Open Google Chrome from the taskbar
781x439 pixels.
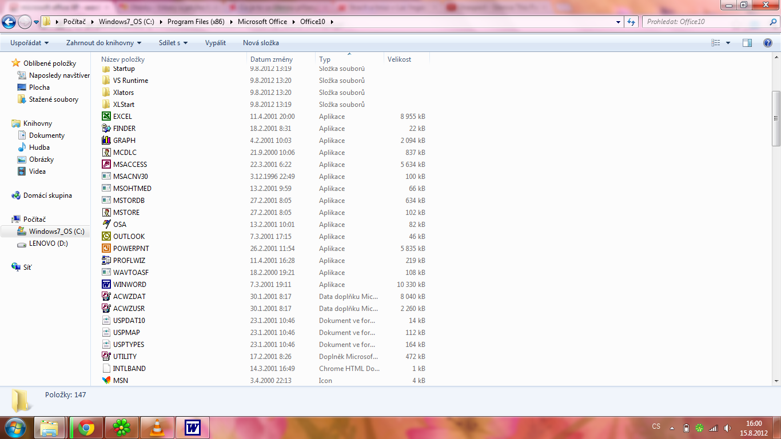[86, 428]
